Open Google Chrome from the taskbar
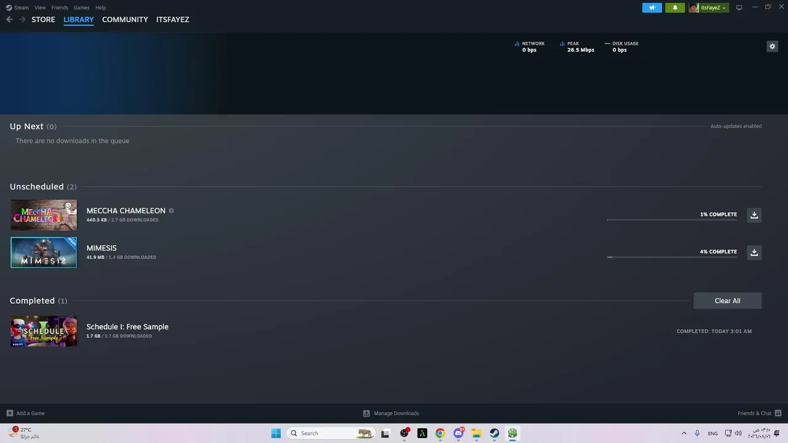This screenshot has width=788, height=443. tap(440, 433)
